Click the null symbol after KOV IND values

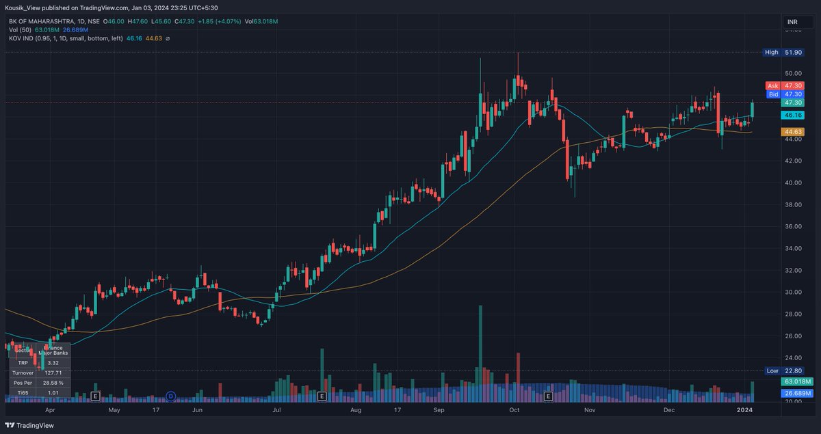(168, 38)
